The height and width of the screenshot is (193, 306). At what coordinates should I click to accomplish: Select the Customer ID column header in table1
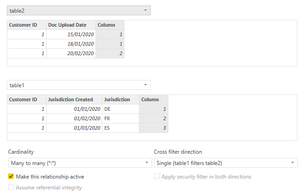click(27, 99)
